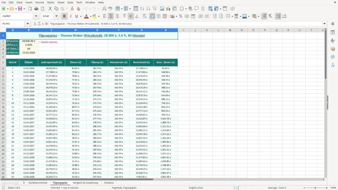Toggle Underline formatting
Screen dimensions: 338x190
tap(77, 16)
